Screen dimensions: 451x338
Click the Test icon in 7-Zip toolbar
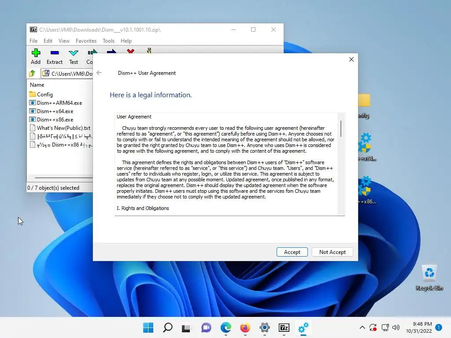pos(74,53)
